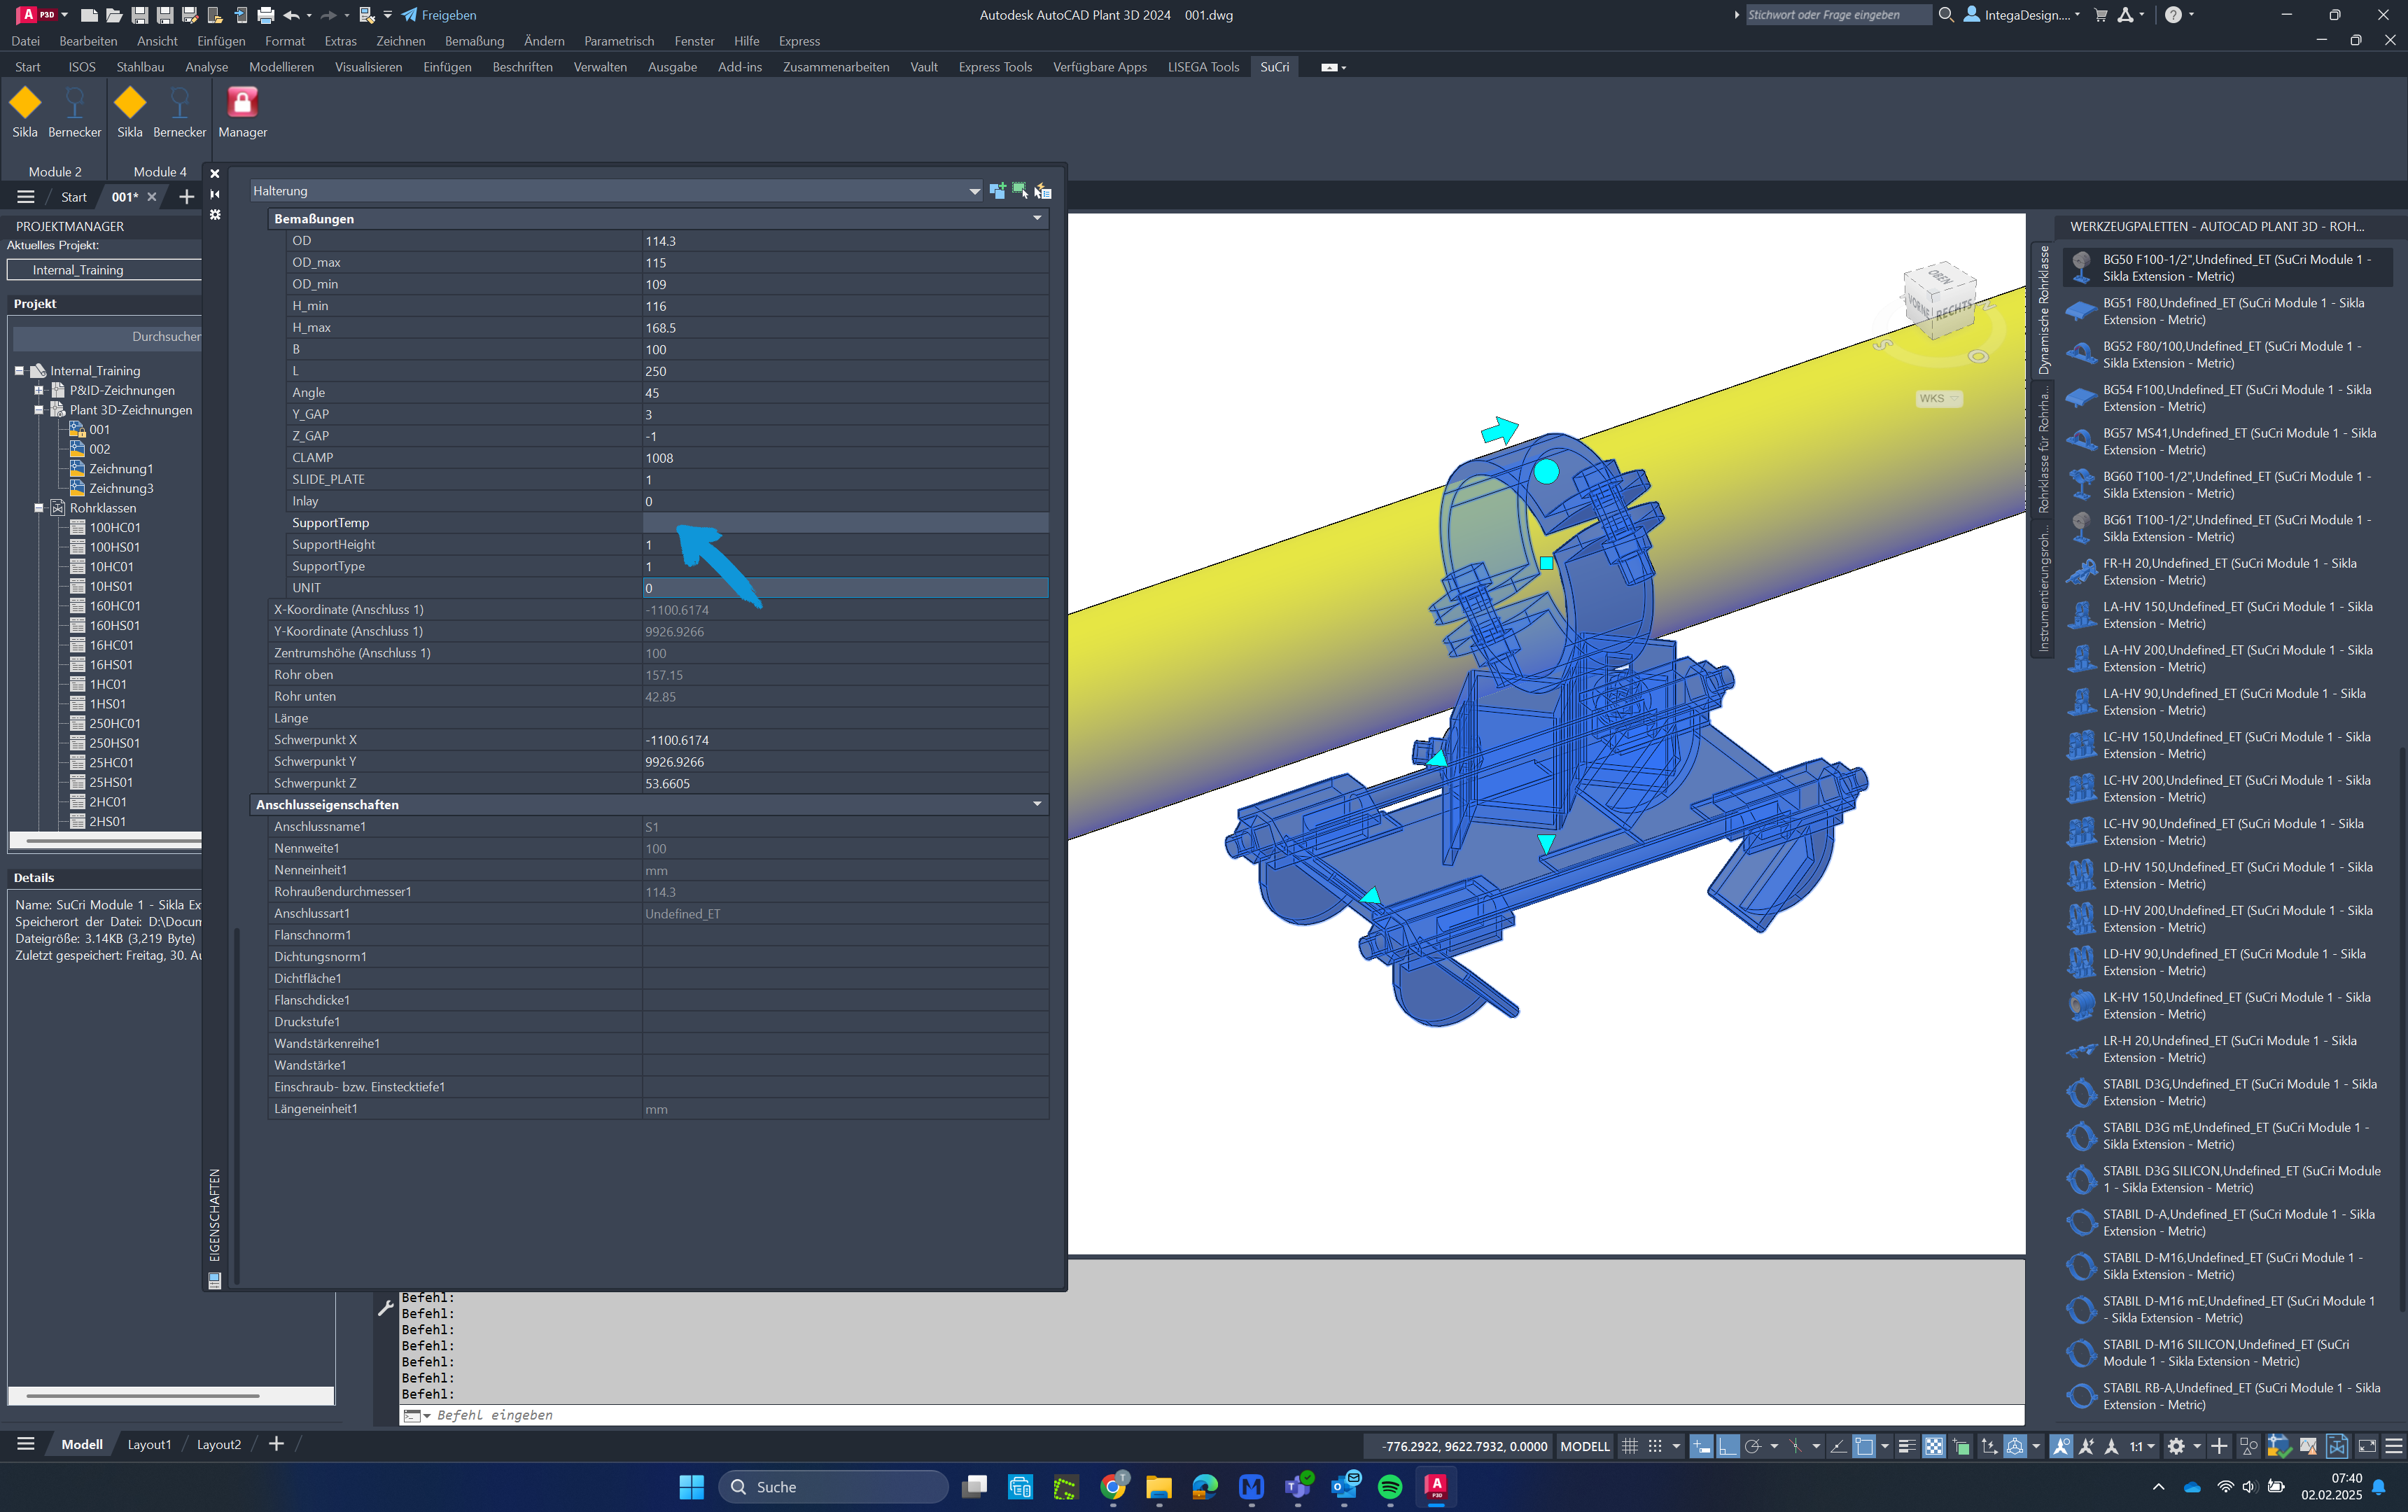The height and width of the screenshot is (1512, 2408).
Task: Create new drawing from quick access toolbar
Action: point(89,15)
